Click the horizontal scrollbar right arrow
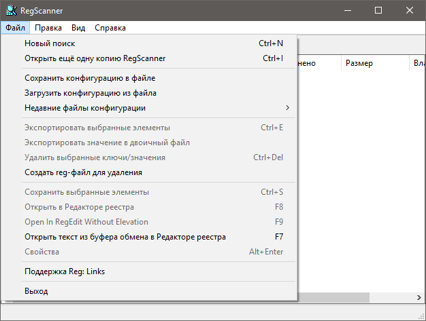Viewport: 426px width, 321px height. tap(419, 297)
